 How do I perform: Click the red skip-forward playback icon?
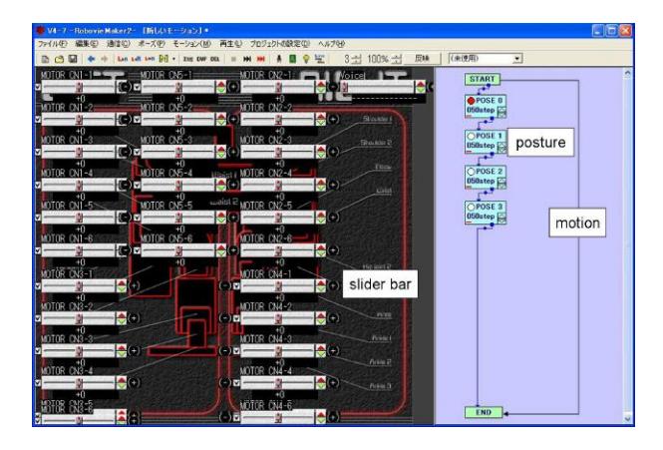(261, 59)
